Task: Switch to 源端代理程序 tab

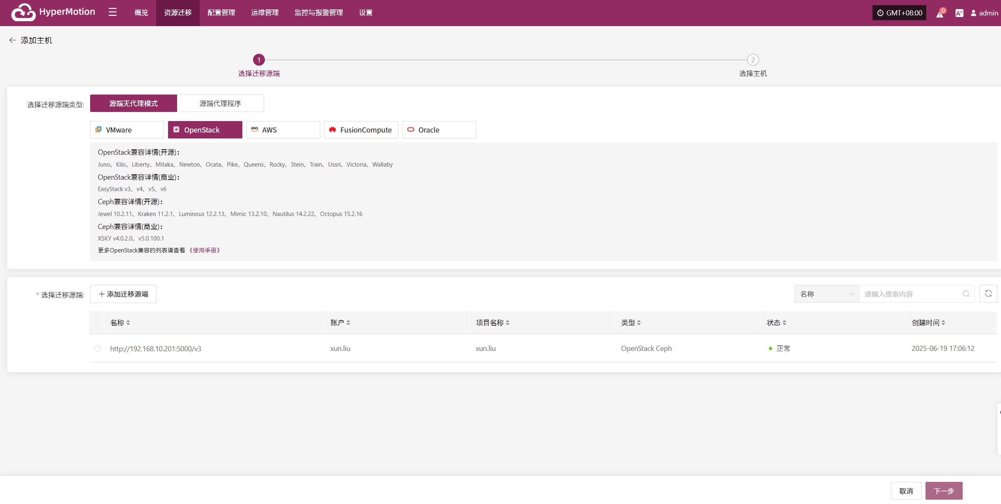Action: (x=220, y=103)
